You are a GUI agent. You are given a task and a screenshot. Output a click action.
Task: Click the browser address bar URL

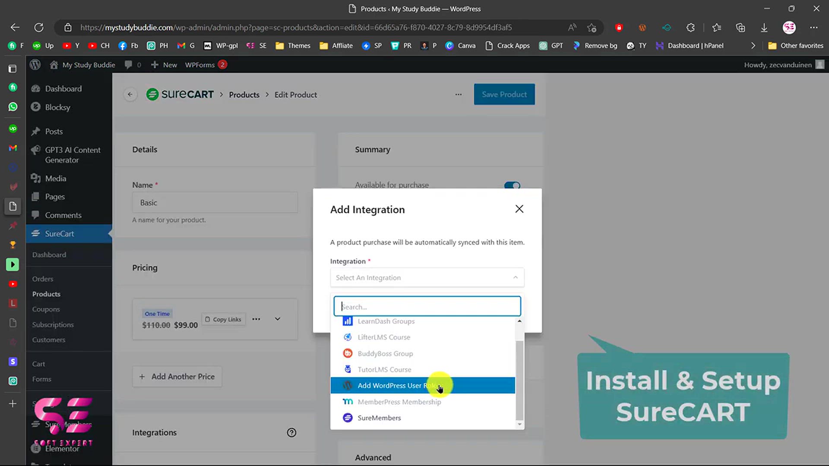(x=296, y=28)
